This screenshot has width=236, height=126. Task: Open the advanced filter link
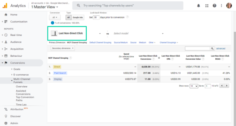click(x=221, y=49)
